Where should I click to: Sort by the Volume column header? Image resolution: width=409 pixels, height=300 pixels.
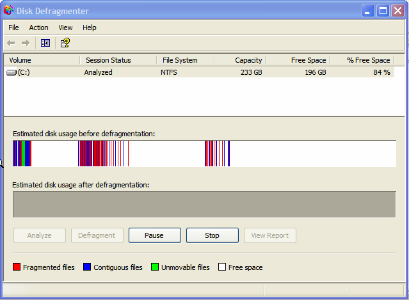pos(42,60)
